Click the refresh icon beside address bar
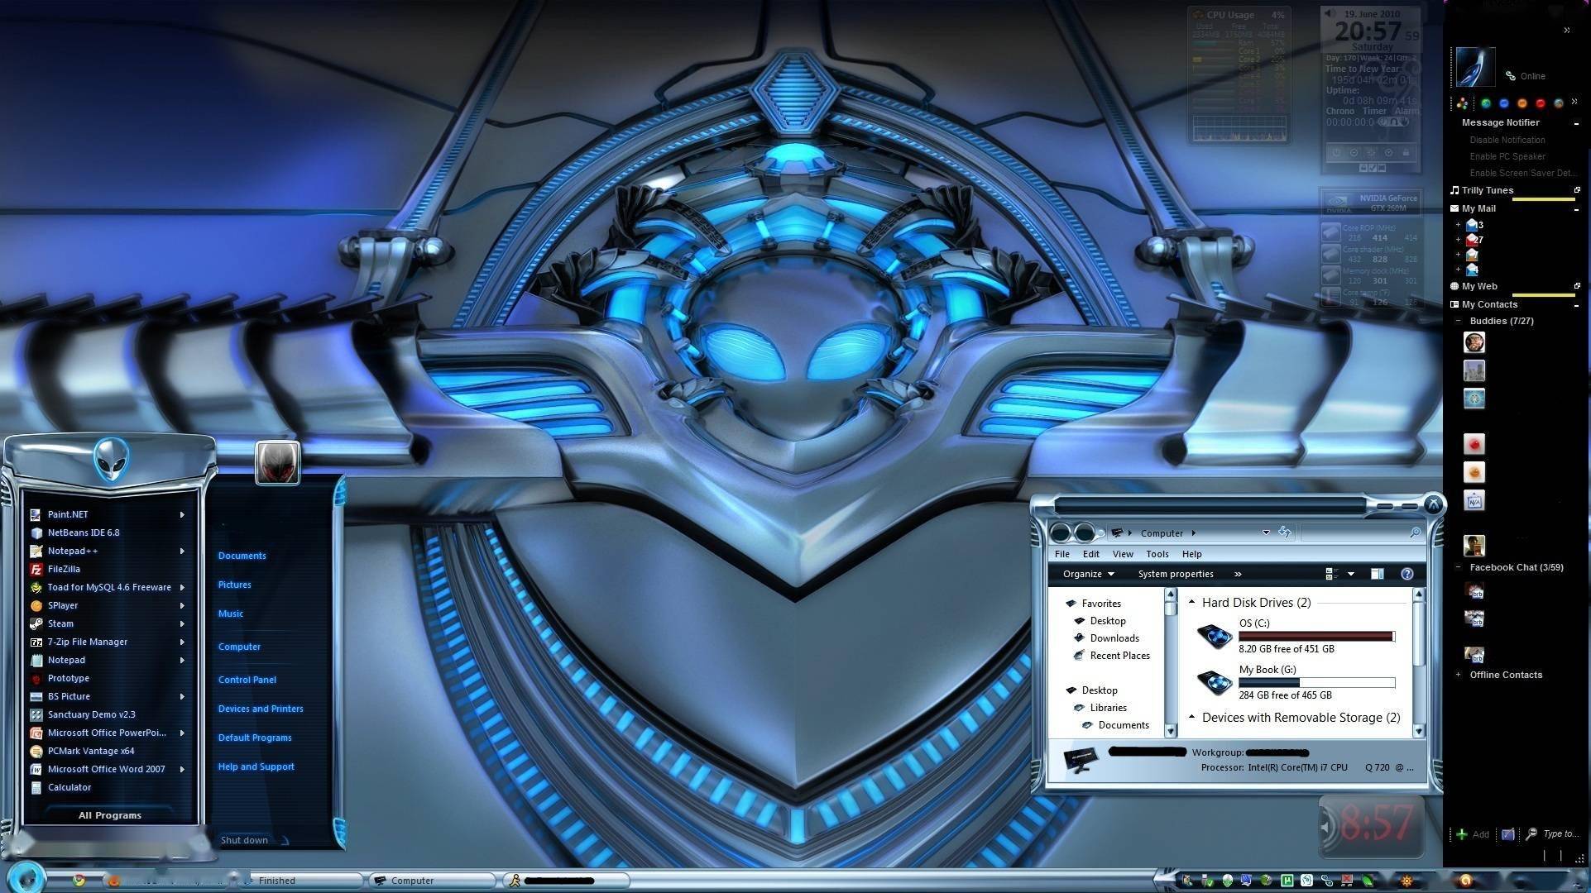1591x893 pixels. [x=1285, y=532]
